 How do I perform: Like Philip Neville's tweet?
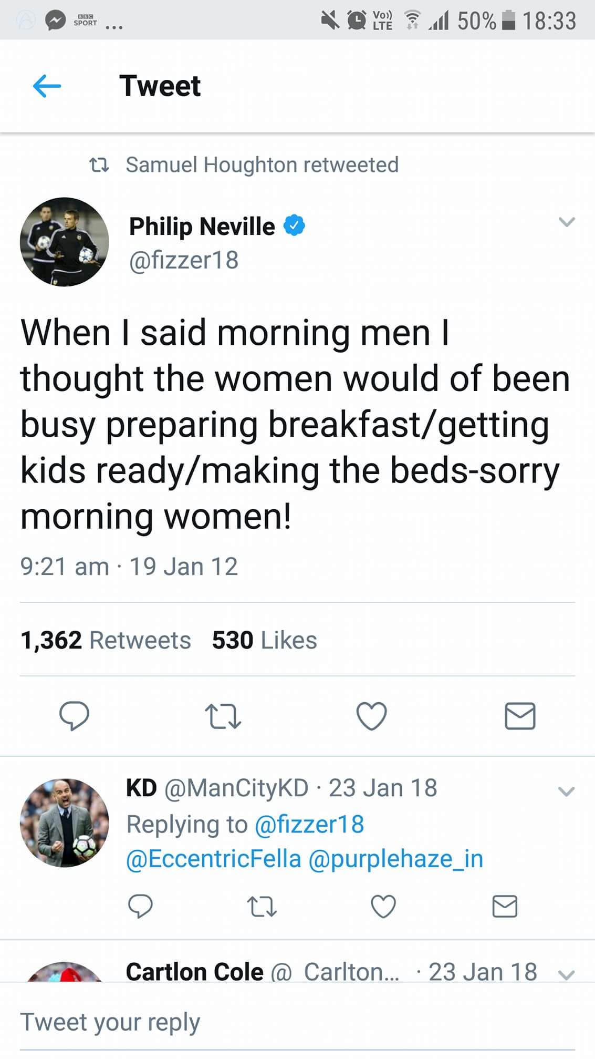371,716
